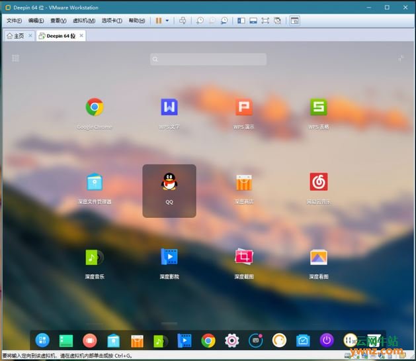Screen dimensions: 416x361
Task: Launch WPS 文字 from the launcher
Action: [169, 107]
